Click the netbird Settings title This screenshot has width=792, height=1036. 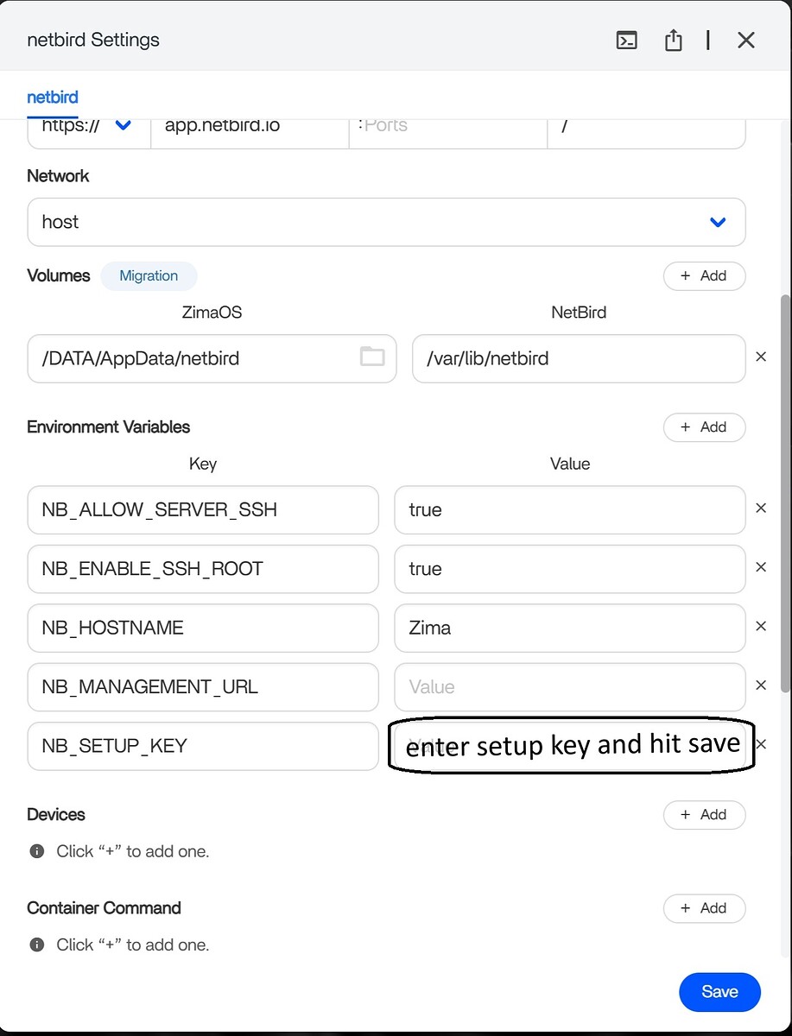92,40
